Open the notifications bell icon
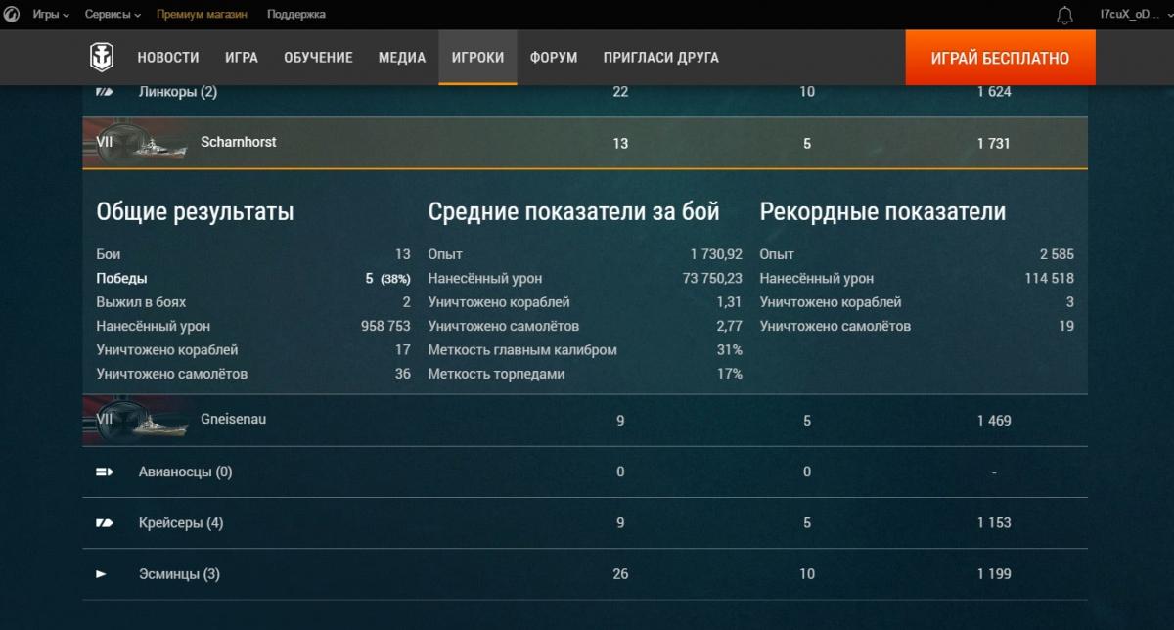 1064,15
